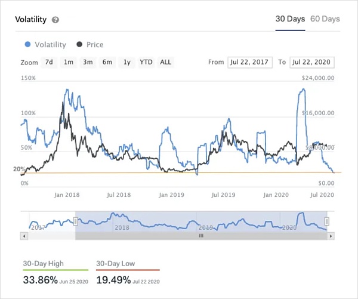Toggle the blue Volatility legend series
The height and width of the screenshot is (299, 358).
45,45
